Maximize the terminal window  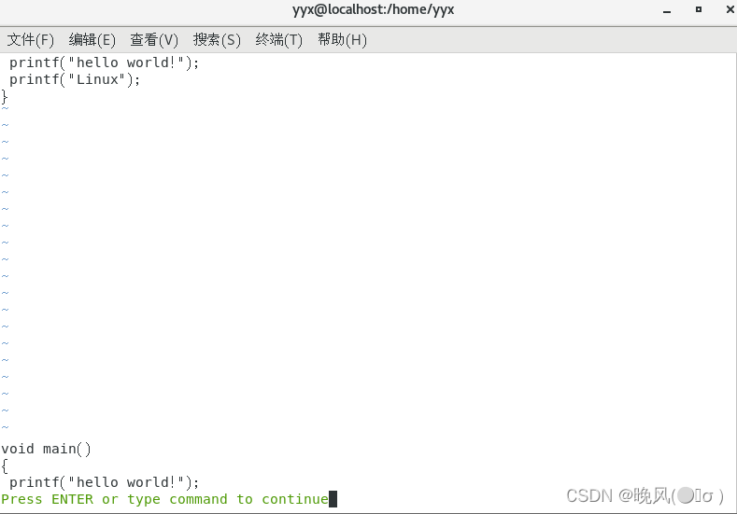point(699,9)
